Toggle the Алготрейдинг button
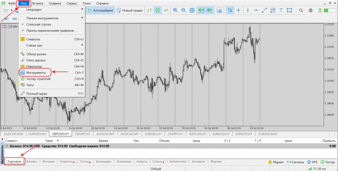Screen dimensions: 338x171 point(101,10)
